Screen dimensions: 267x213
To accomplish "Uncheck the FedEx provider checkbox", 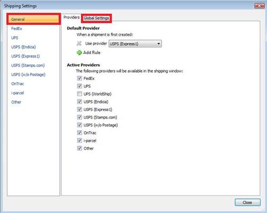I will pyautogui.click(x=80, y=78).
